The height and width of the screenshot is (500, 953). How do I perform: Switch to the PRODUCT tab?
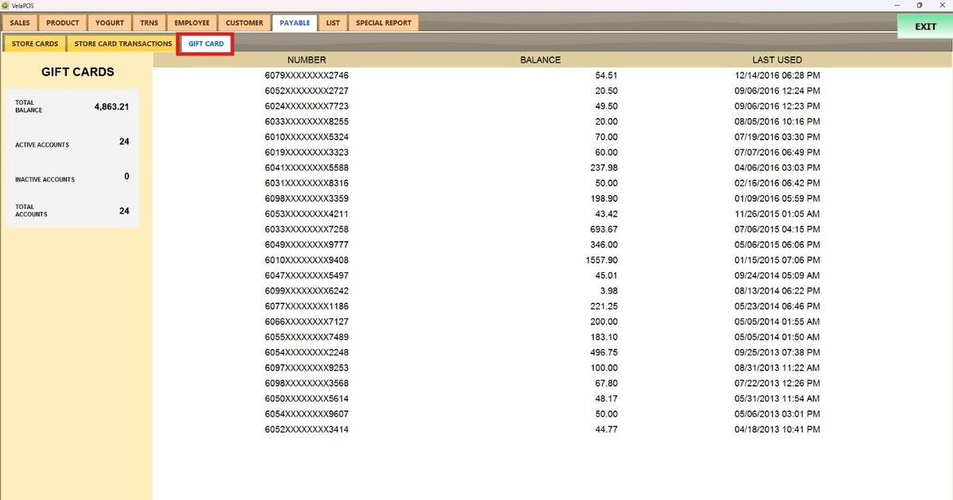[63, 23]
